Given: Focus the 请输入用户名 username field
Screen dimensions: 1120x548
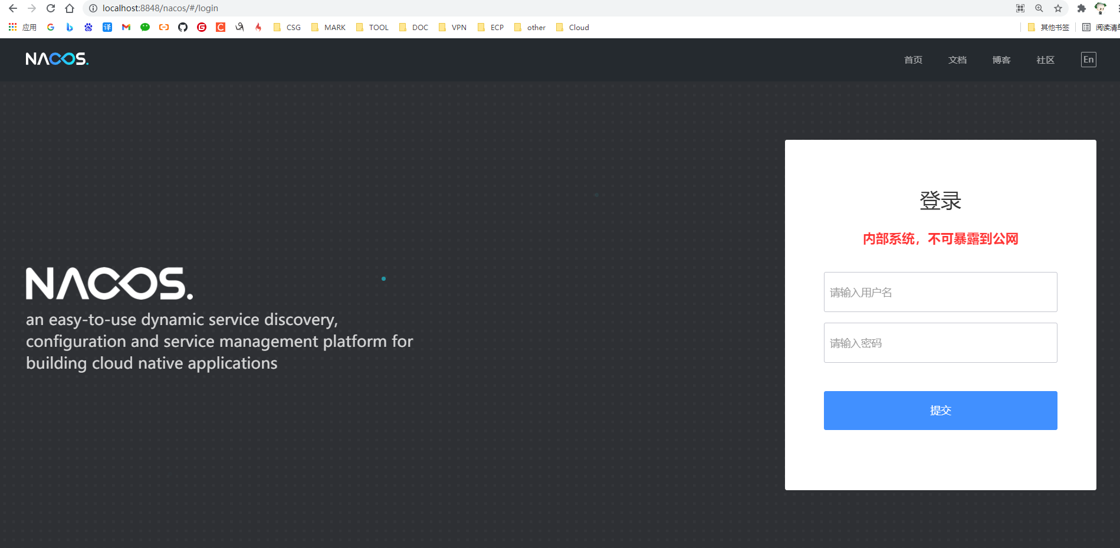Looking at the screenshot, I should pos(941,292).
